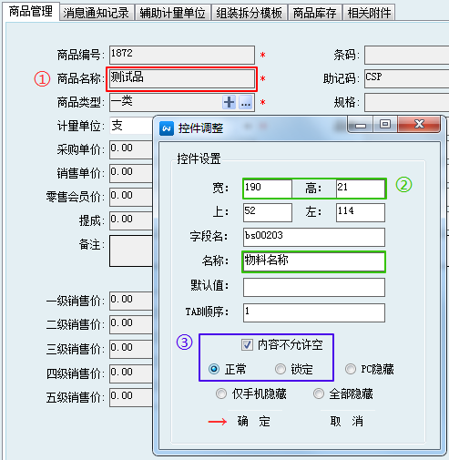The height and width of the screenshot is (460, 449).
Task: Open the 计量单位 combo box
Action: (131, 126)
